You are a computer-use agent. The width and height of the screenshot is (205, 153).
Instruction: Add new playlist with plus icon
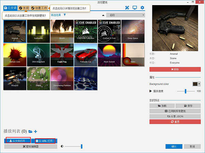36,131
